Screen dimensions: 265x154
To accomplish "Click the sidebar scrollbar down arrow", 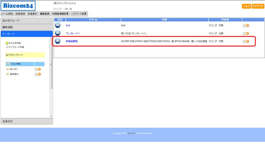I will click(x=51, y=116).
